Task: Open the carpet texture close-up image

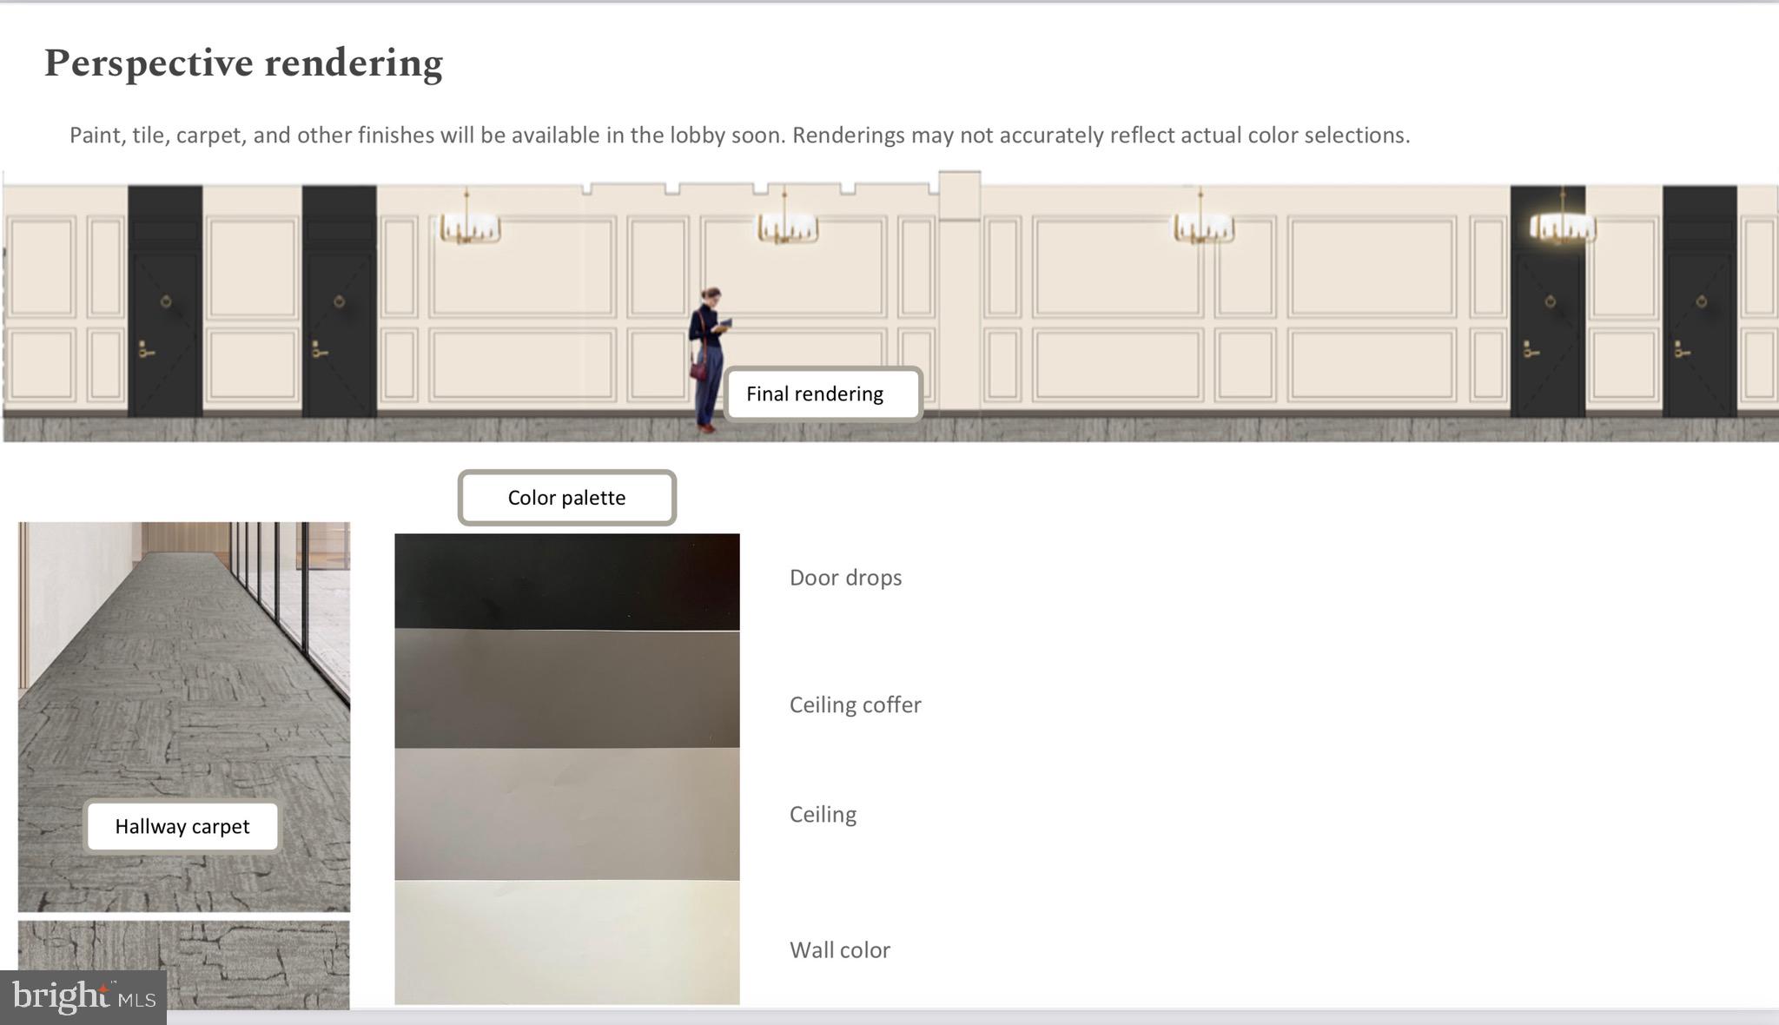Action: point(184,964)
